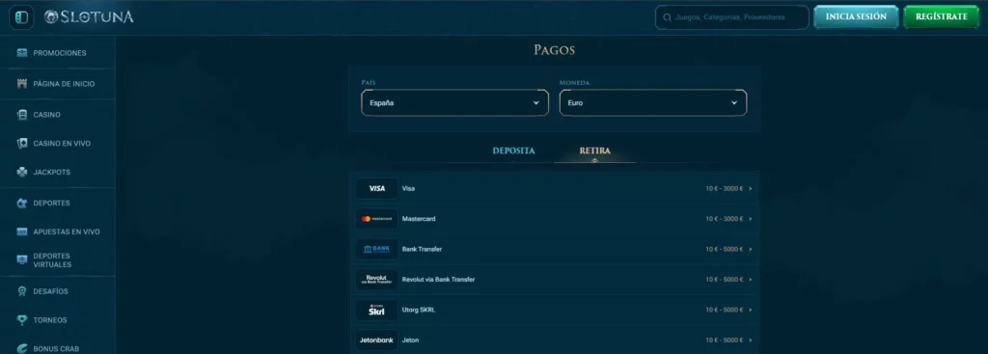Switch to the Deposita tab
Viewport: 988px width, 354px height.
(x=513, y=151)
